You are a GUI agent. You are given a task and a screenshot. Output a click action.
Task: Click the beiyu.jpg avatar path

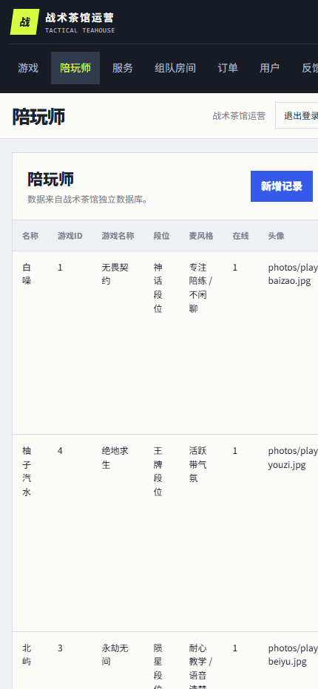point(293,655)
